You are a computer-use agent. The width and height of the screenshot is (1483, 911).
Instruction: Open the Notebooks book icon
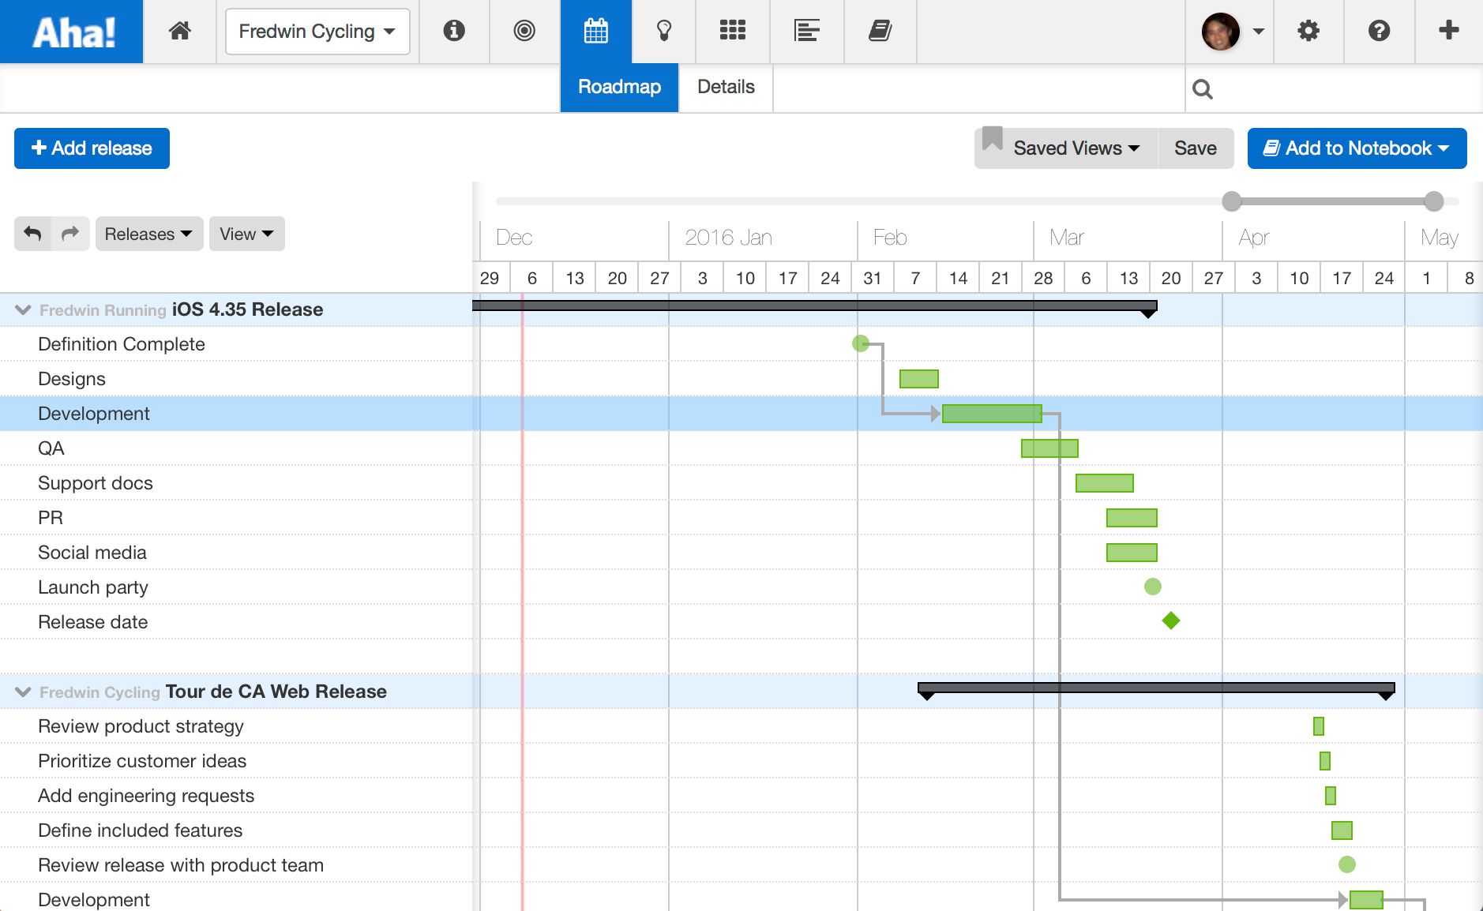(x=880, y=31)
